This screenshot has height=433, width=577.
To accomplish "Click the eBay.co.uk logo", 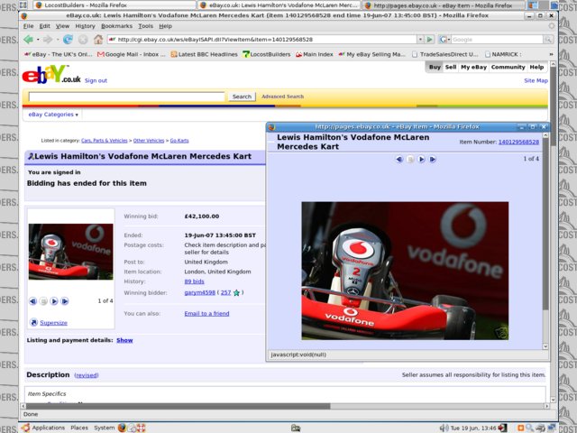I will click(x=51, y=74).
